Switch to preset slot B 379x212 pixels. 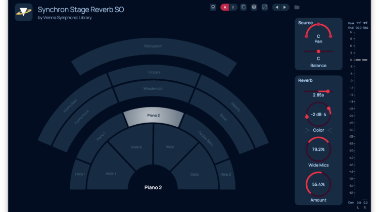[233, 7]
